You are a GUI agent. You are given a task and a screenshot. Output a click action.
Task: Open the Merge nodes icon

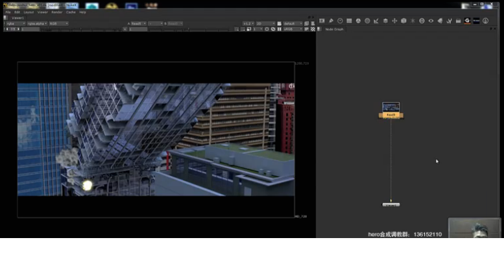point(385,21)
